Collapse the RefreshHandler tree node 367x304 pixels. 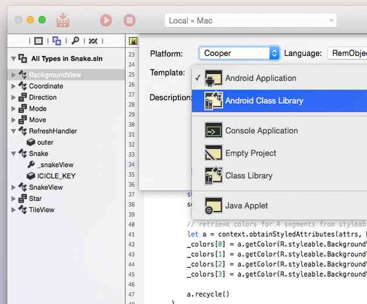13,131
